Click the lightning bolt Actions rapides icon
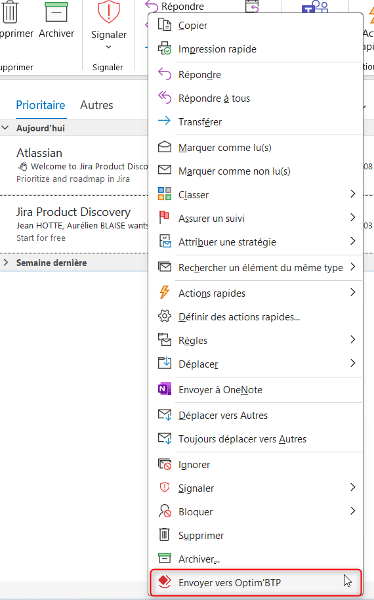374x600 pixels. tap(165, 292)
